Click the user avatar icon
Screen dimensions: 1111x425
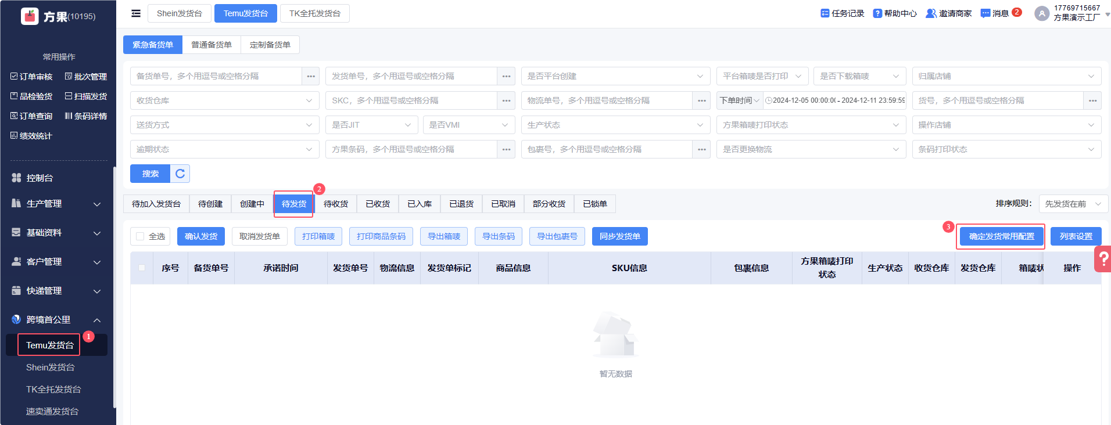pyautogui.click(x=1041, y=13)
